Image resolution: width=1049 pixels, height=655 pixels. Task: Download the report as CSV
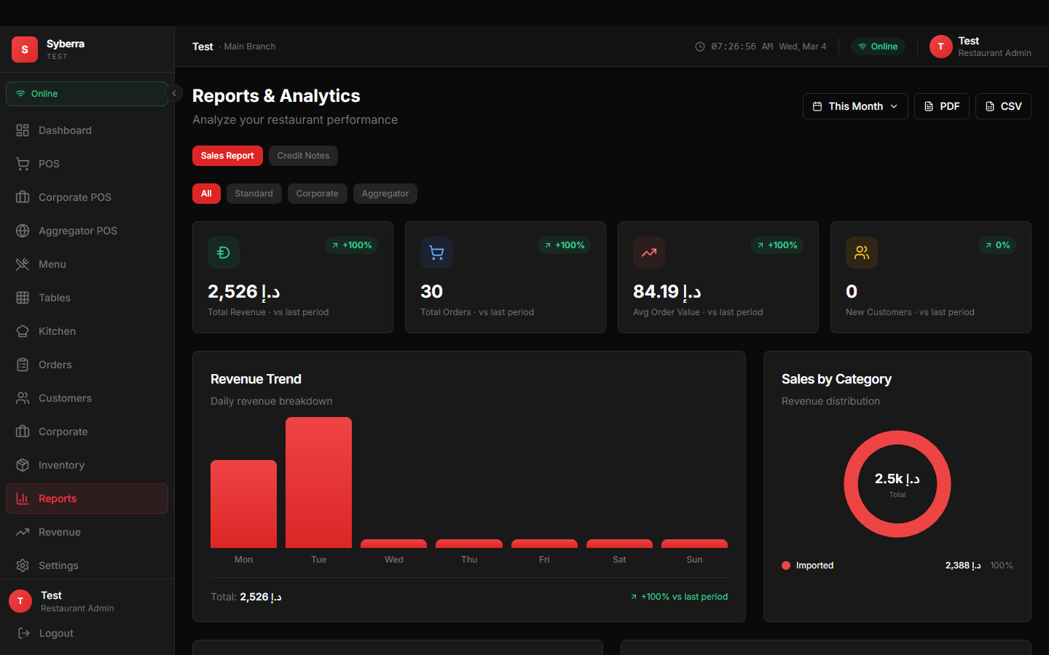pyautogui.click(x=1003, y=106)
